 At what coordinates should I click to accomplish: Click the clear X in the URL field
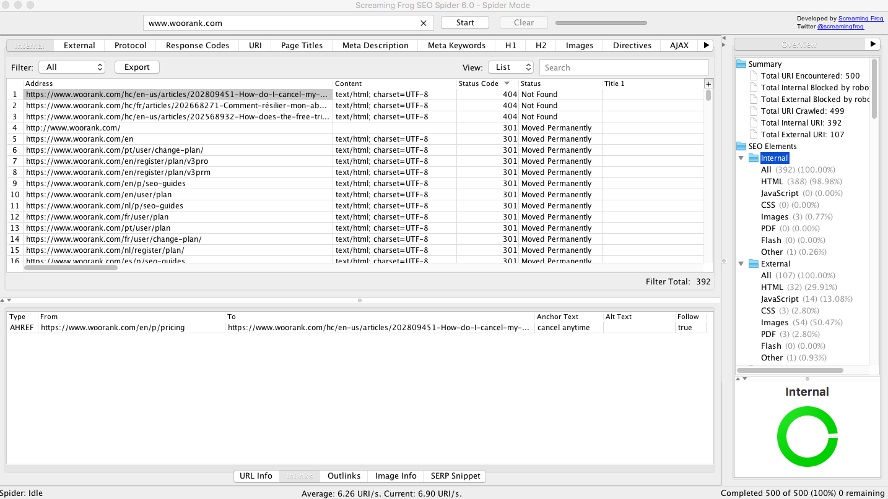tap(424, 22)
